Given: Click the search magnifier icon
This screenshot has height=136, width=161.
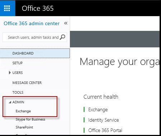Looking at the screenshot, I should tap(62, 37).
